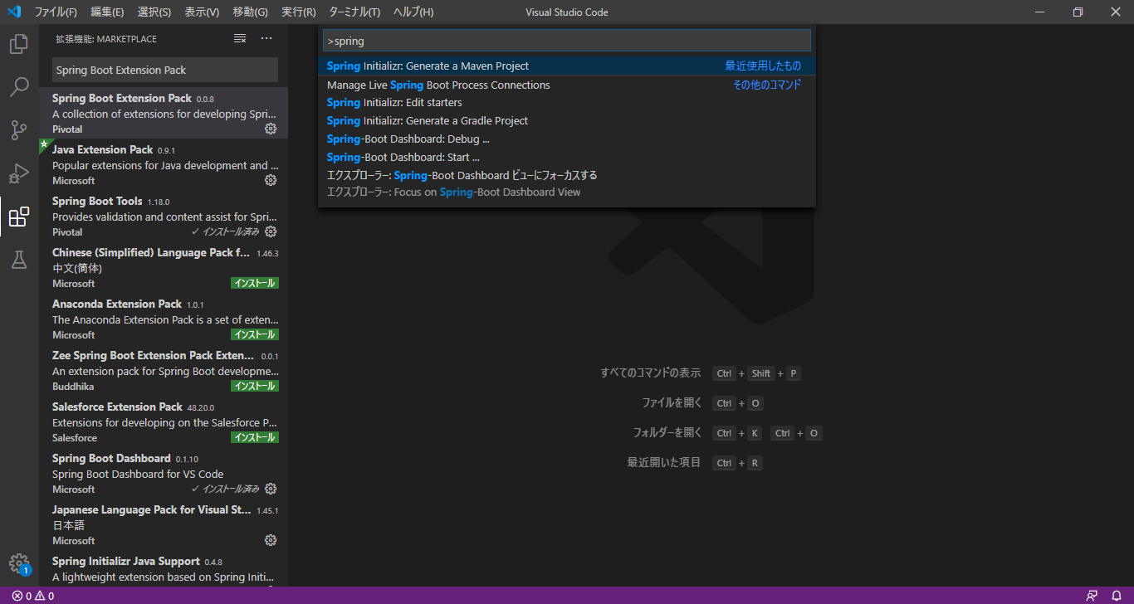This screenshot has height=604, width=1134.
Task: Open the ヘルプ(H) menu
Action: click(x=413, y=12)
